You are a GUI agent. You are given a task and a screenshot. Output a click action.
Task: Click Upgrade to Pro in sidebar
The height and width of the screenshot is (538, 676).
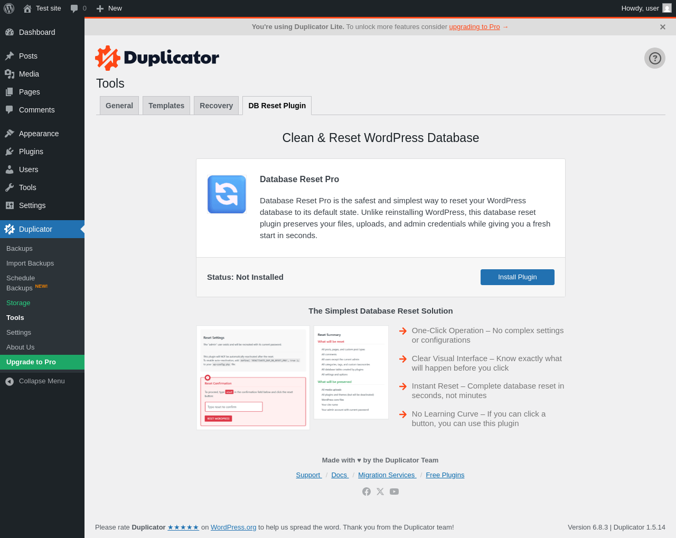click(42, 362)
